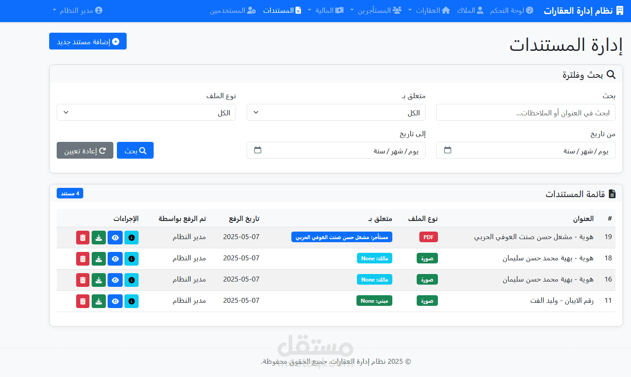This screenshot has height=377, width=631.
Task: Delete document 11 with trash icon
Action: (83, 301)
